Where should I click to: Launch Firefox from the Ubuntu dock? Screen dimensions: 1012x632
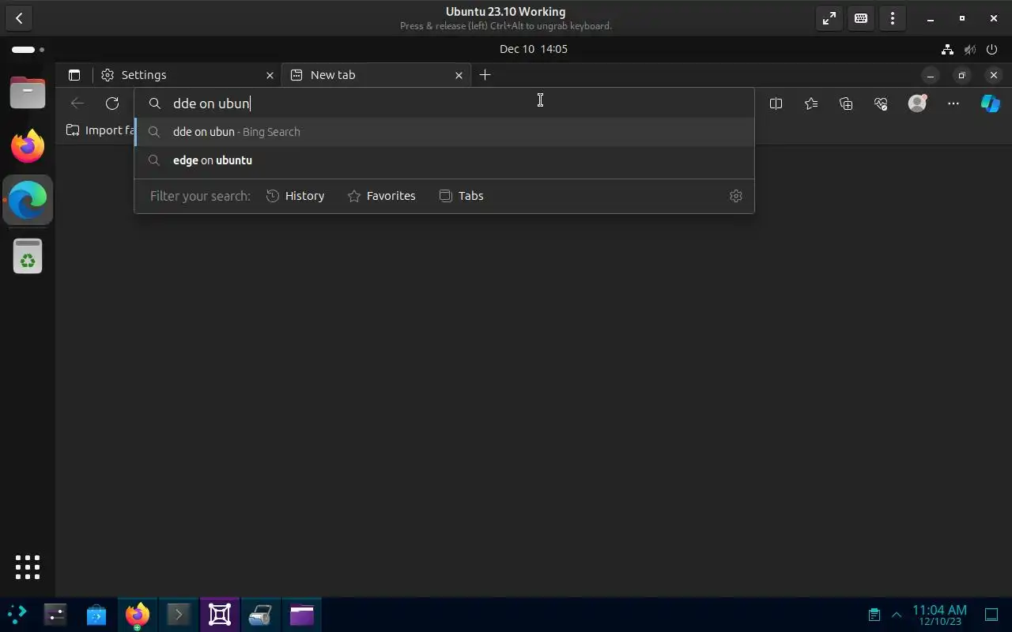pyautogui.click(x=28, y=146)
